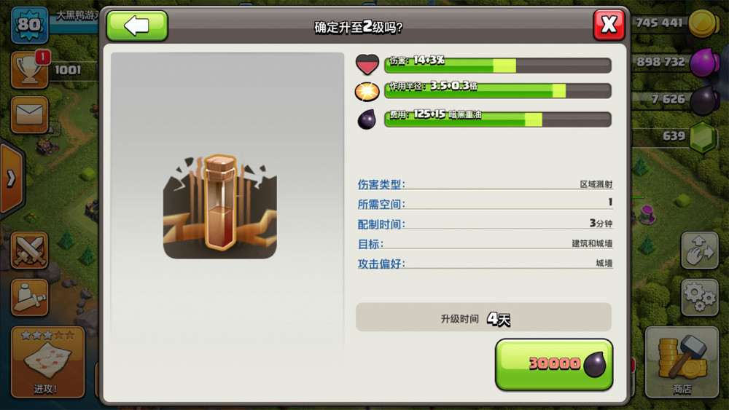The width and height of the screenshot is (729, 410).
Task: Open the trophy league icon
Action: tap(29, 70)
